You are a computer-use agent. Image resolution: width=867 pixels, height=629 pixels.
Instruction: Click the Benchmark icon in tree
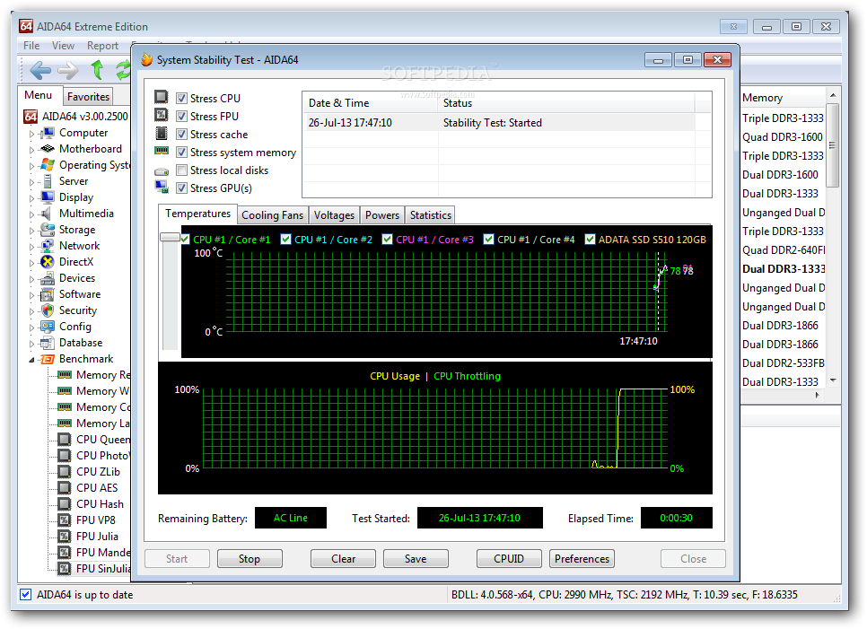tap(48, 359)
